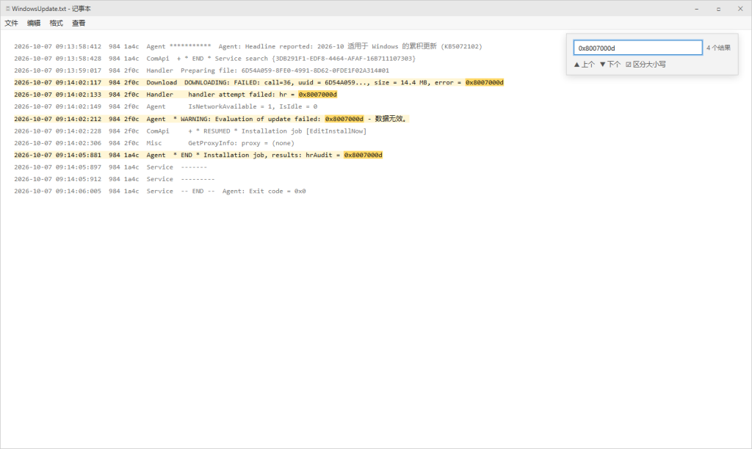Open the 编辑 menu
This screenshot has width=752, height=449.
click(x=34, y=23)
